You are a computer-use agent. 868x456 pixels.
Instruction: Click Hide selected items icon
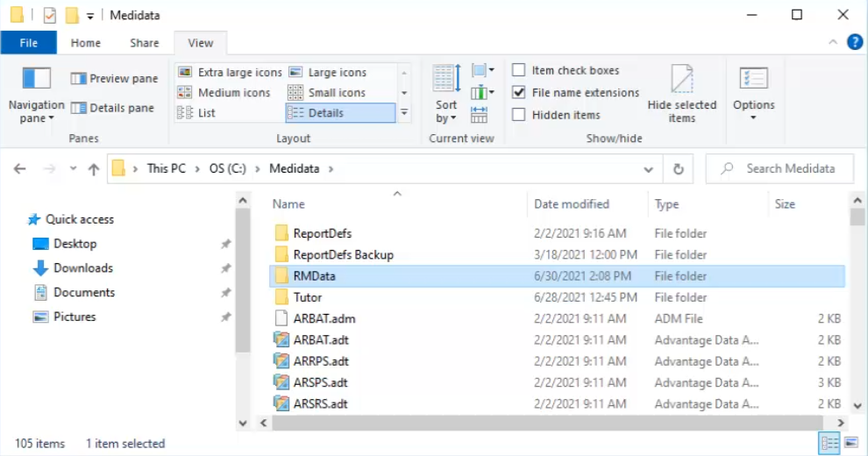tap(681, 94)
